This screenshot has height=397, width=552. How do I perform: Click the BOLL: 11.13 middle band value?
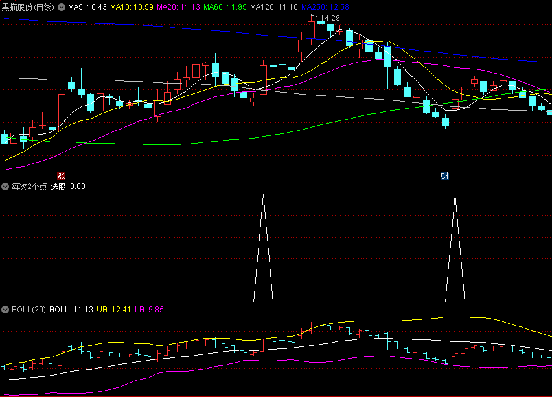click(71, 310)
